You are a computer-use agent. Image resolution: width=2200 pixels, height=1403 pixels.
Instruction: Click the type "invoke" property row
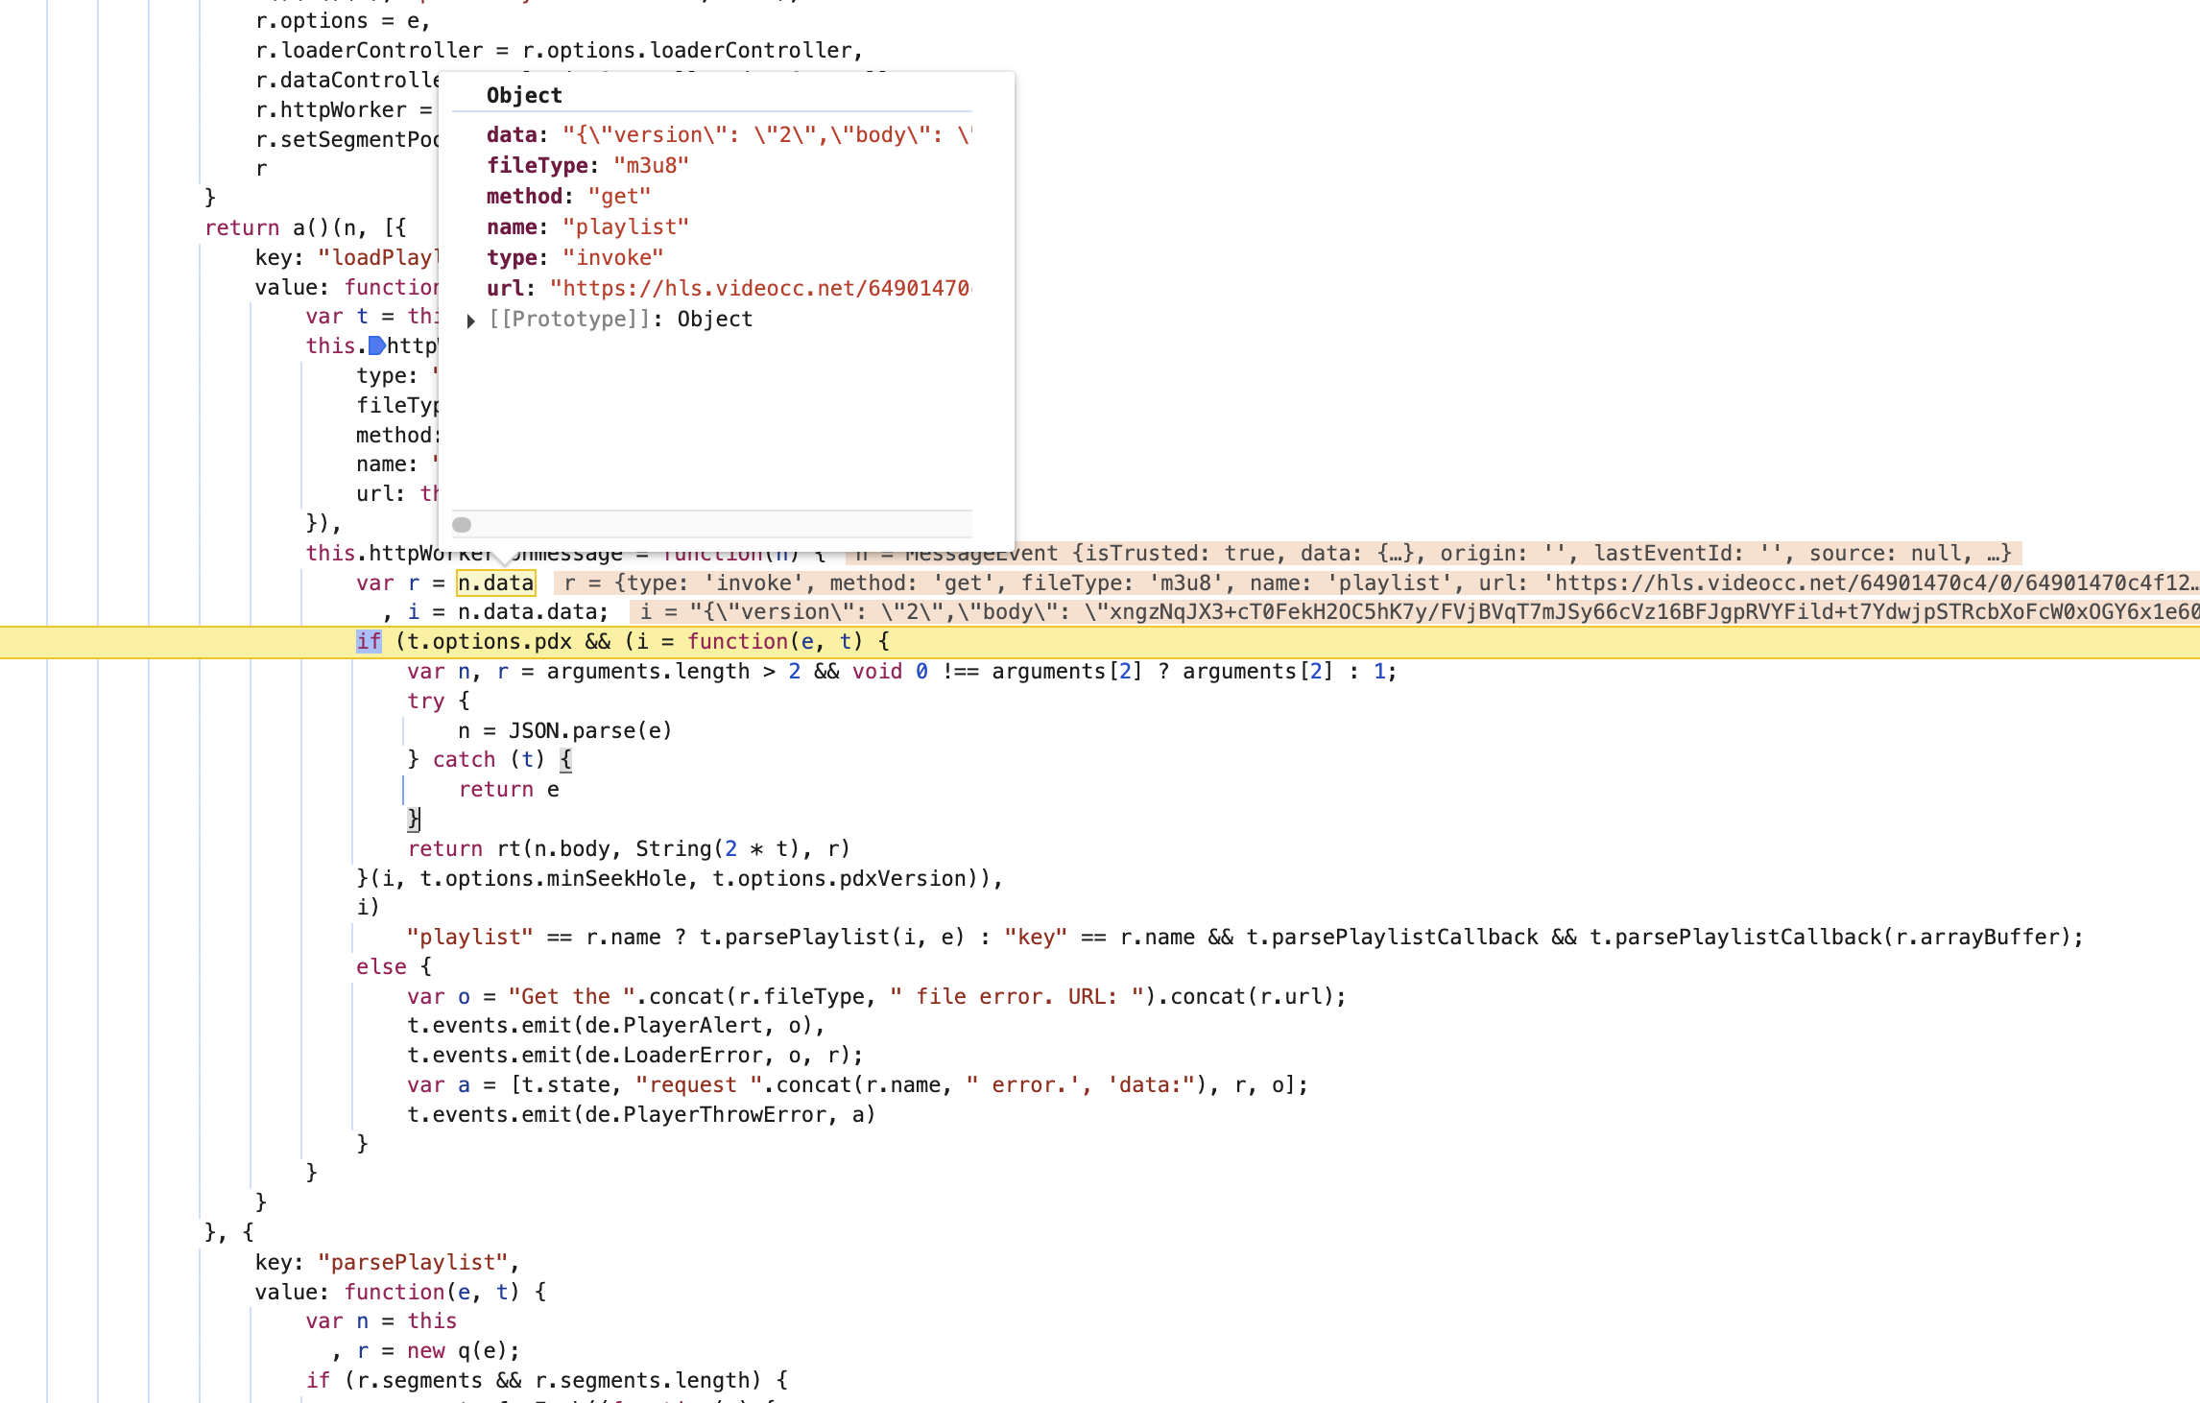574,257
